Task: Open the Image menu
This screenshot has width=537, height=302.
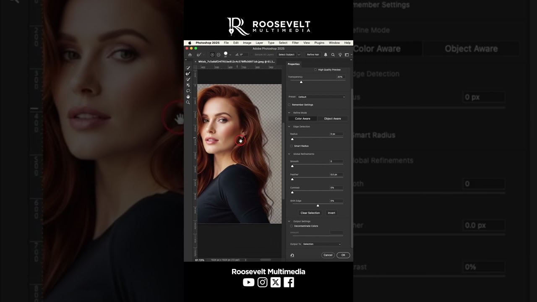Action: [x=247, y=43]
